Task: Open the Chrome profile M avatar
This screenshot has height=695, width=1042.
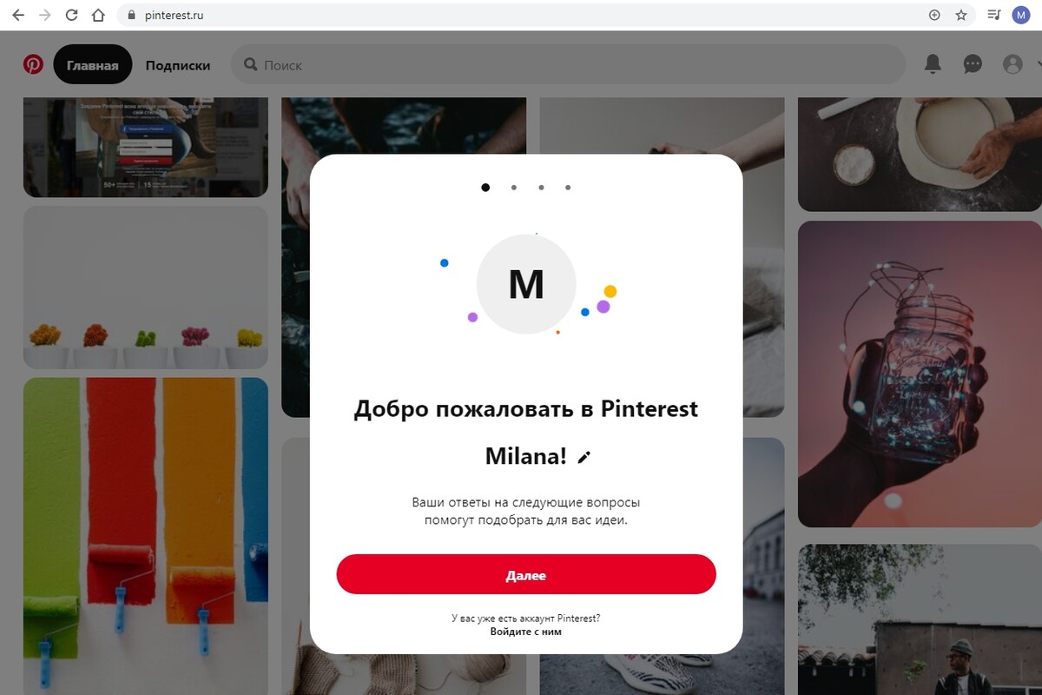Action: tap(1020, 15)
